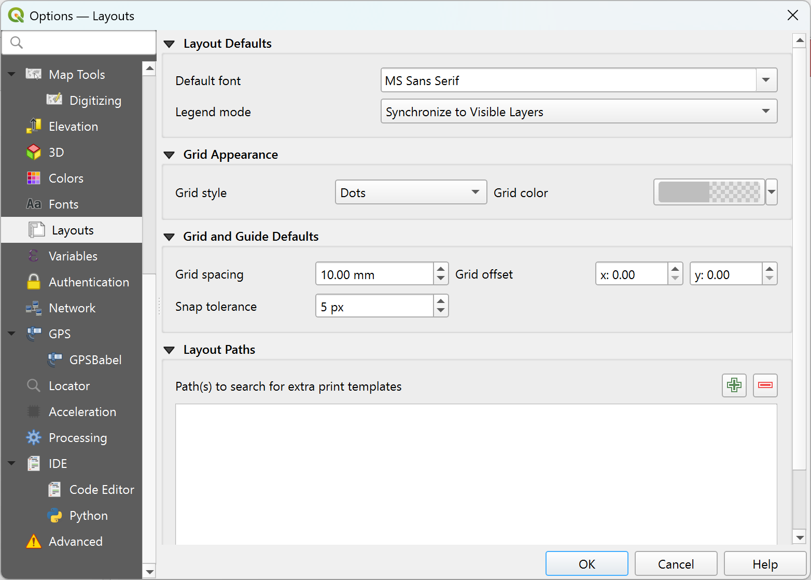
Task: Click OK to apply options
Action: 587,564
